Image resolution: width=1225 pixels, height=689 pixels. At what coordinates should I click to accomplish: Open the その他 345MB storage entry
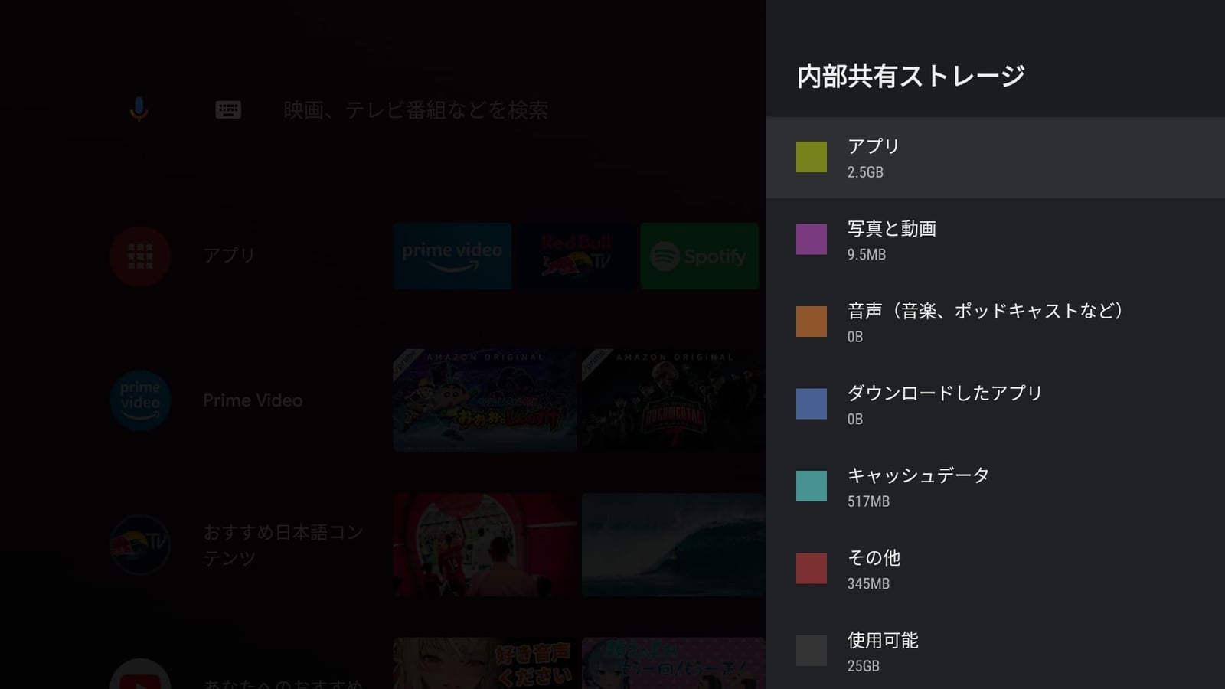pyautogui.click(x=995, y=569)
